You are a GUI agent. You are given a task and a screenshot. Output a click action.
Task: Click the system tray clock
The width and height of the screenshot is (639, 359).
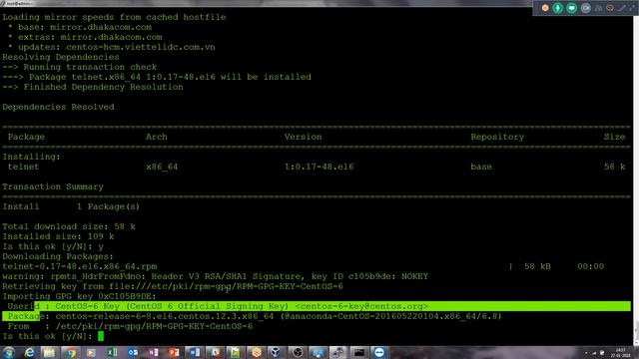click(x=620, y=352)
